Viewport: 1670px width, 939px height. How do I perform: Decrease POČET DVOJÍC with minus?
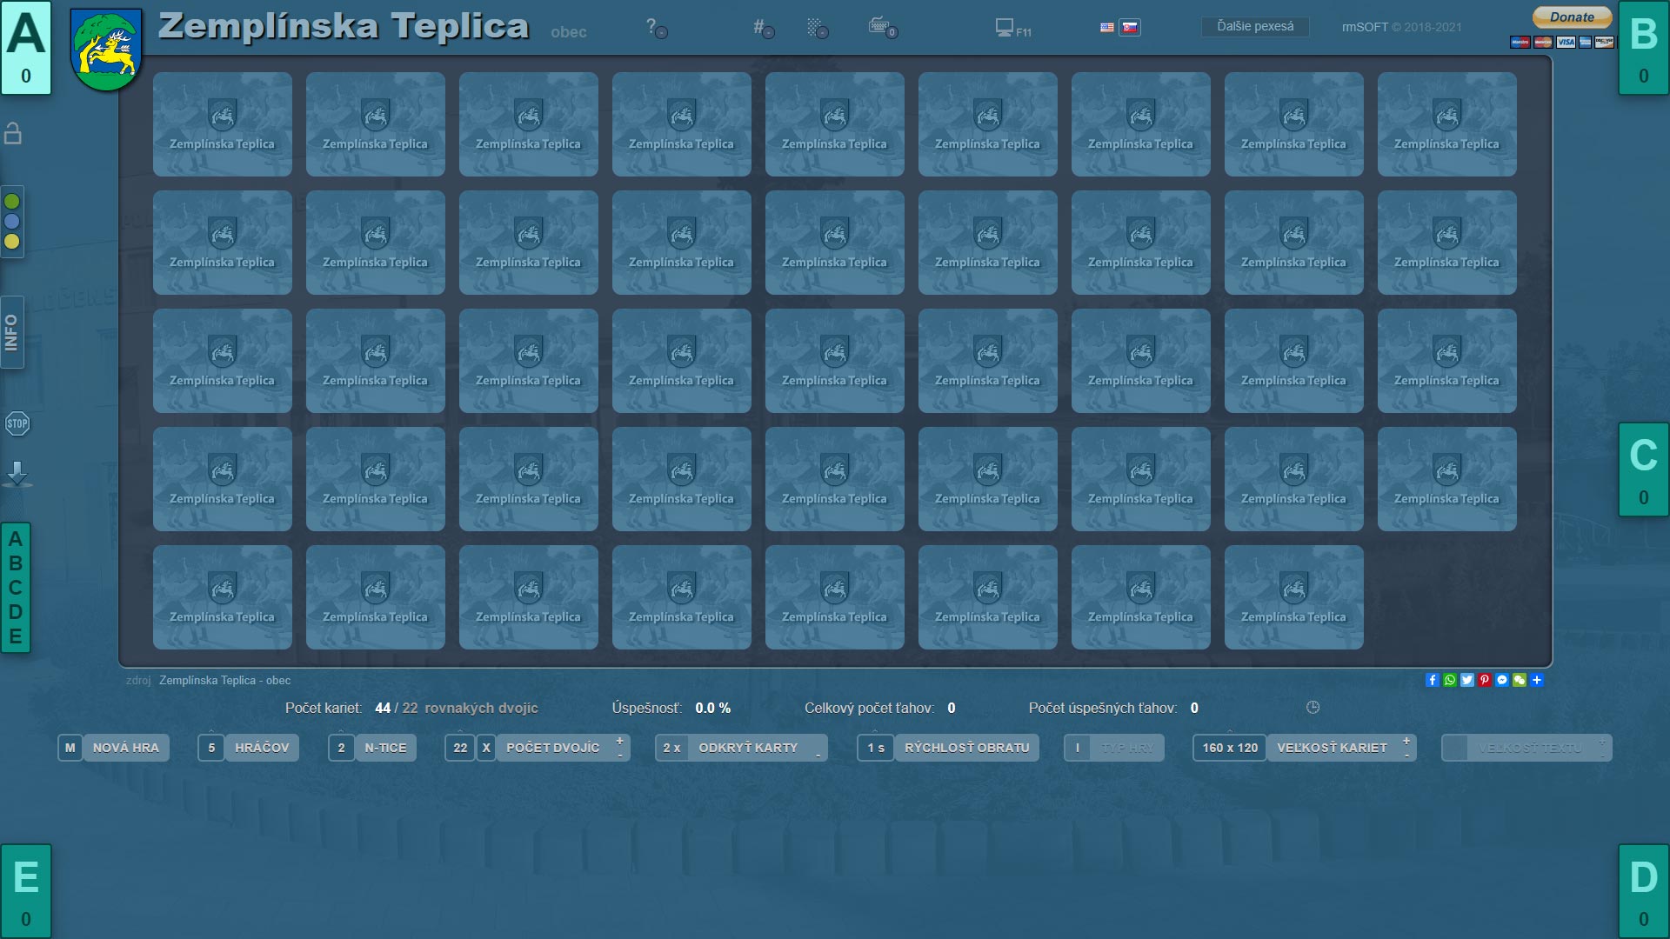click(x=620, y=755)
